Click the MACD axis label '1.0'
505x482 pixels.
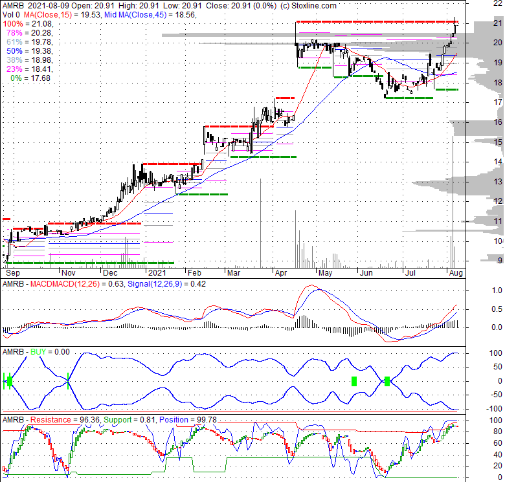(497, 290)
